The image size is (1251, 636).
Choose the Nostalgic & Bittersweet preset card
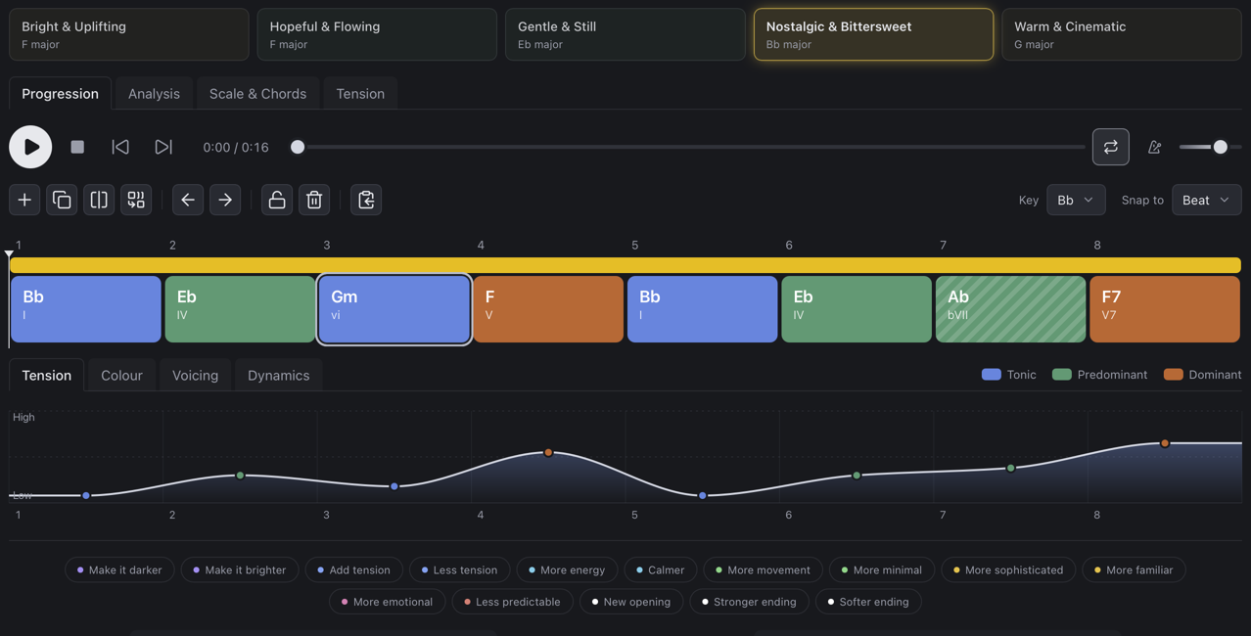[873, 34]
